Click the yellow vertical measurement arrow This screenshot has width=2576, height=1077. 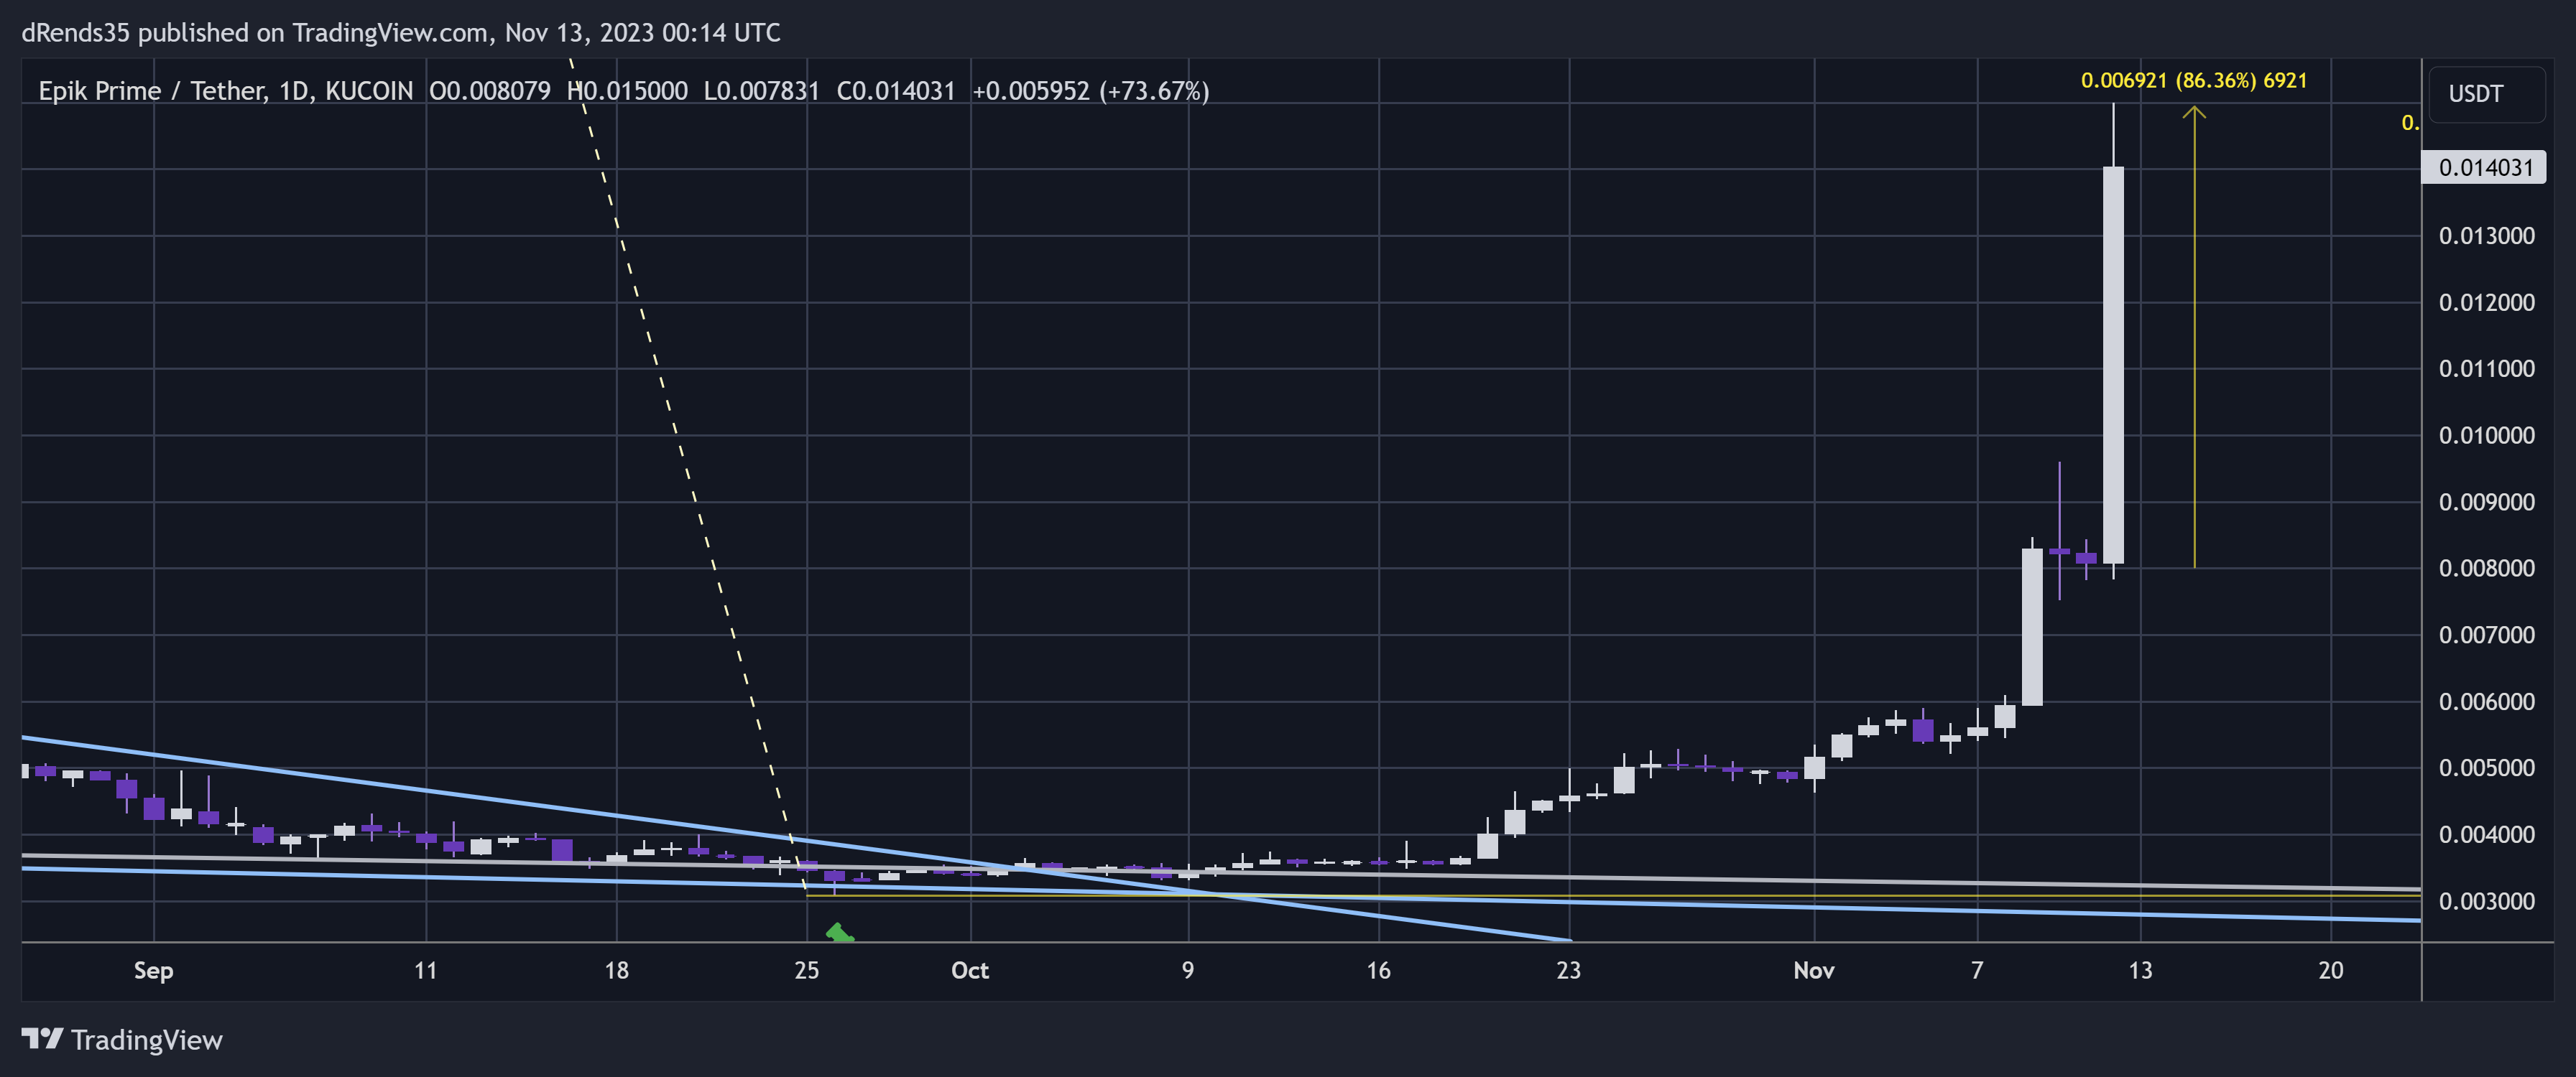[2194, 337]
